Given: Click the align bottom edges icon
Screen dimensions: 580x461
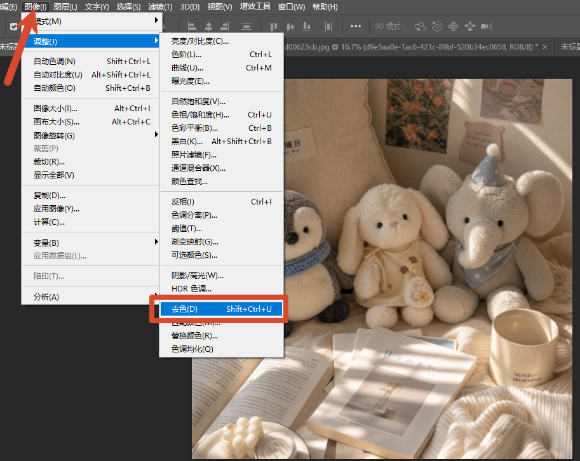Looking at the screenshot, I should (307, 26).
